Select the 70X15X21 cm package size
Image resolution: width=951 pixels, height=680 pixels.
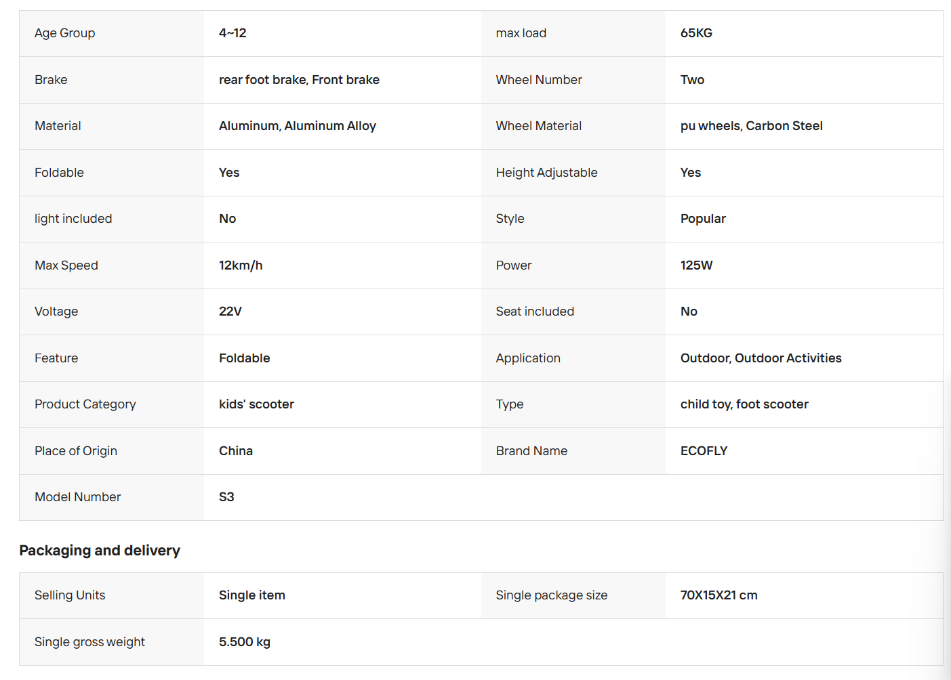pyautogui.click(x=719, y=595)
